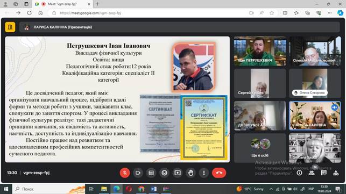
Task: Turn on captions button
Action: pyautogui.click(x=151, y=173)
